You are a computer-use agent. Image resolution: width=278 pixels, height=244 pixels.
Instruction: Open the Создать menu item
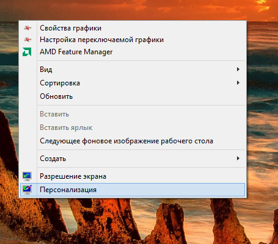[133, 159]
